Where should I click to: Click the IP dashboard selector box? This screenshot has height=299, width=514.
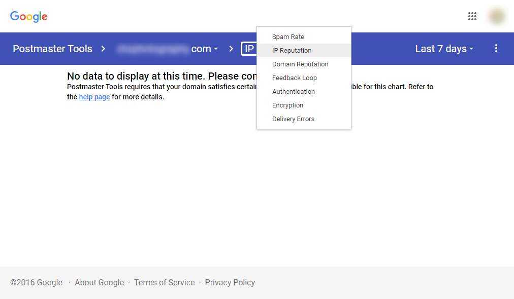click(x=249, y=49)
